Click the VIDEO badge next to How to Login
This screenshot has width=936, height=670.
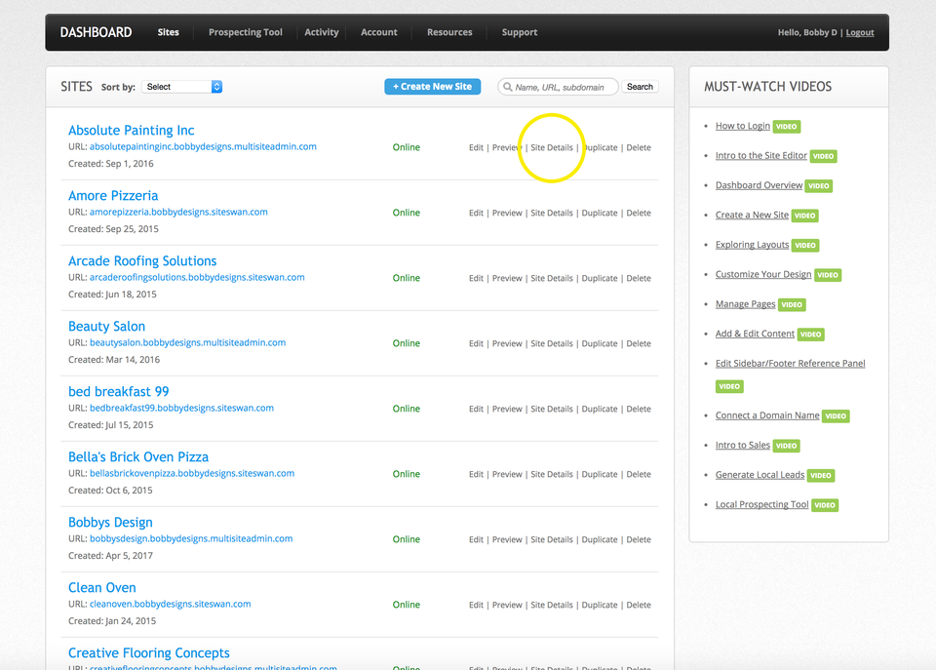coord(786,127)
